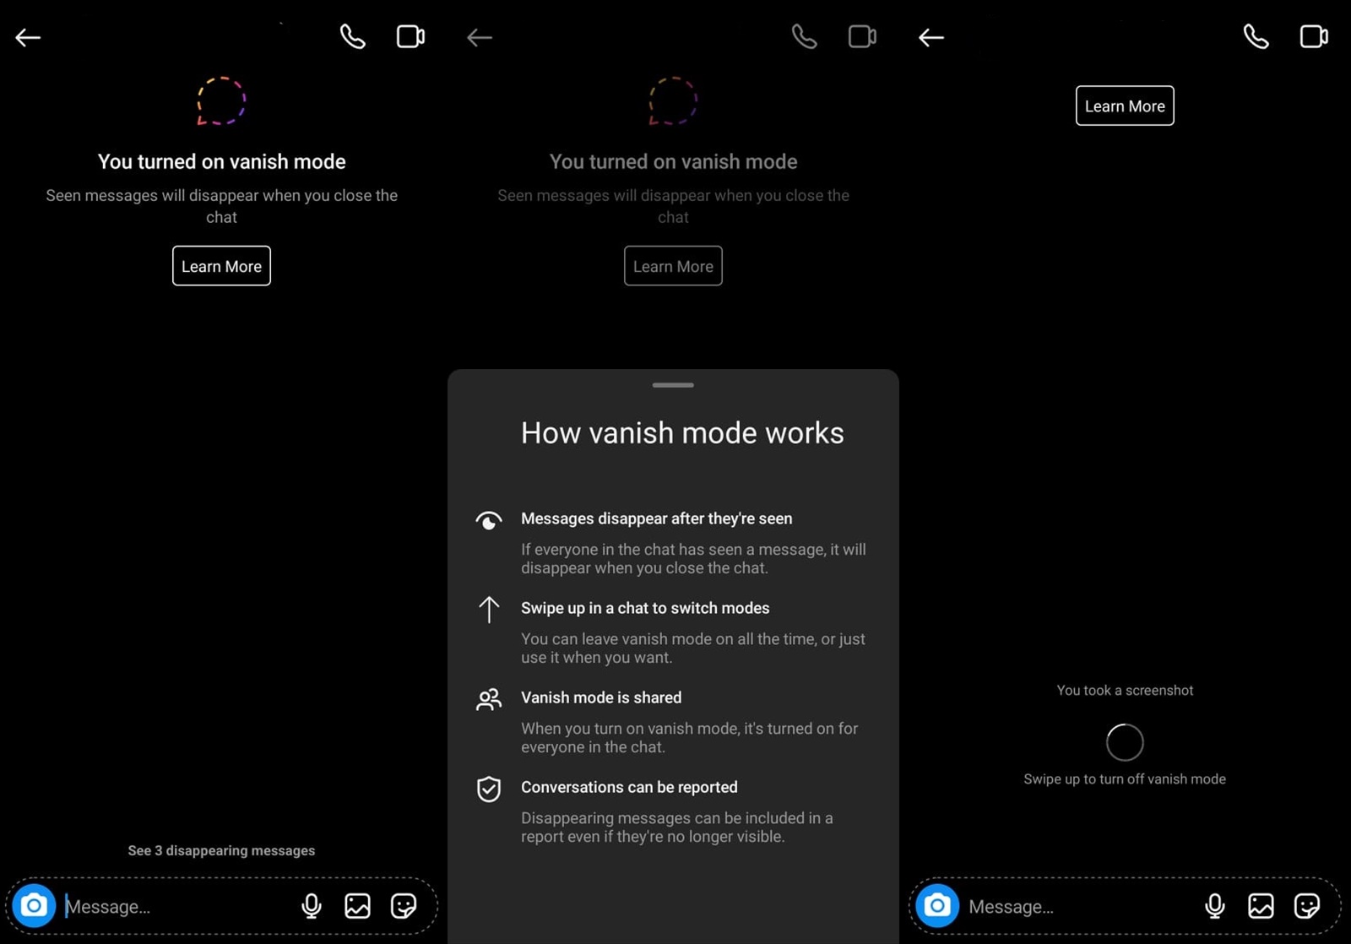Open the sticker picker beside the gallery icon
Viewport: 1351px width, 944px height.
pyautogui.click(x=404, y=906)
